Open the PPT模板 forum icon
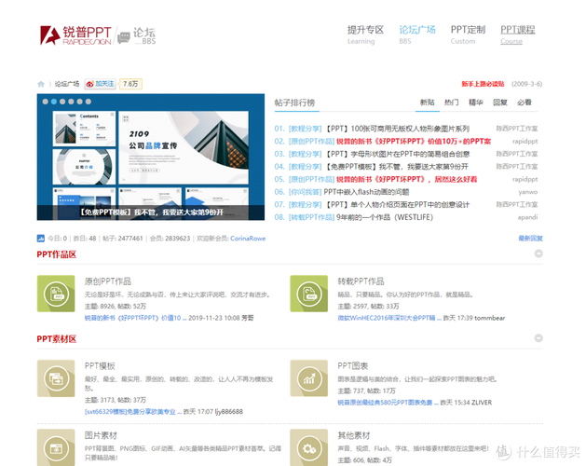 (x=56, y=378)
